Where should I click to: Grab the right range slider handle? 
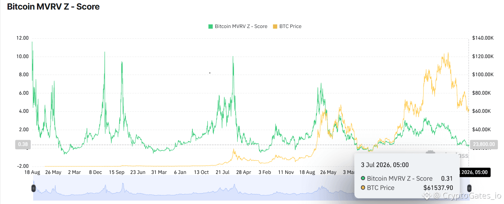(469, 188)
